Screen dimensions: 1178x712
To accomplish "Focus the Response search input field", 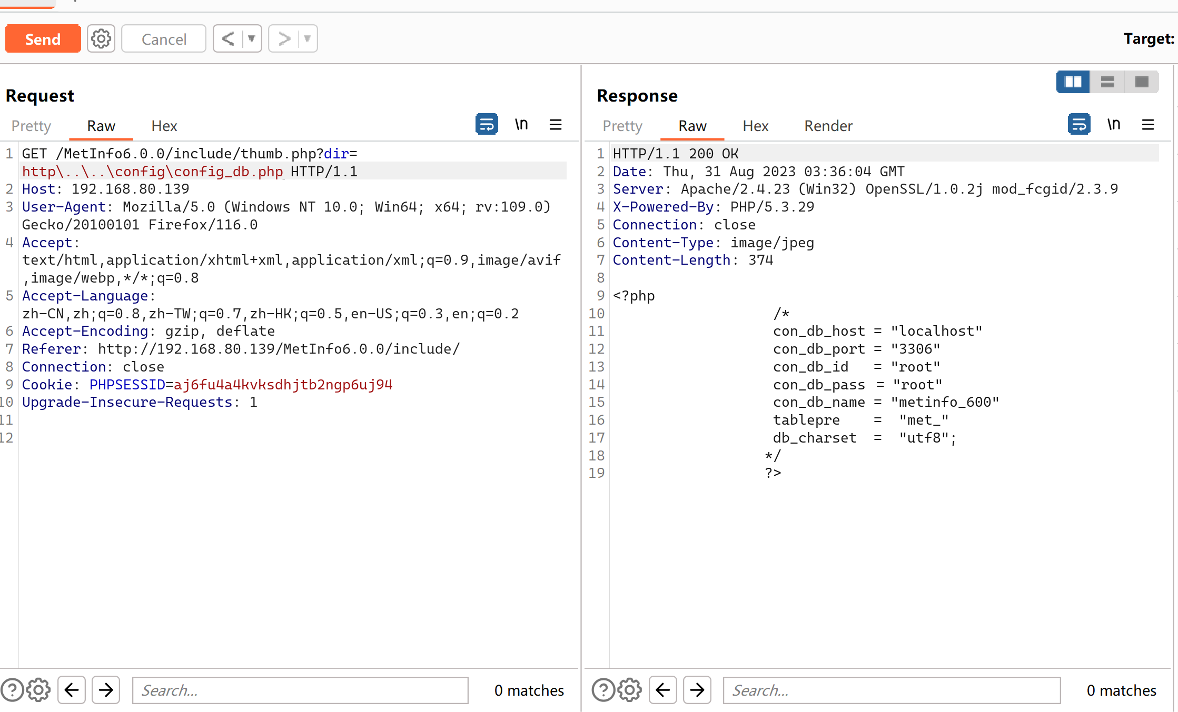I will coord(891,690).
